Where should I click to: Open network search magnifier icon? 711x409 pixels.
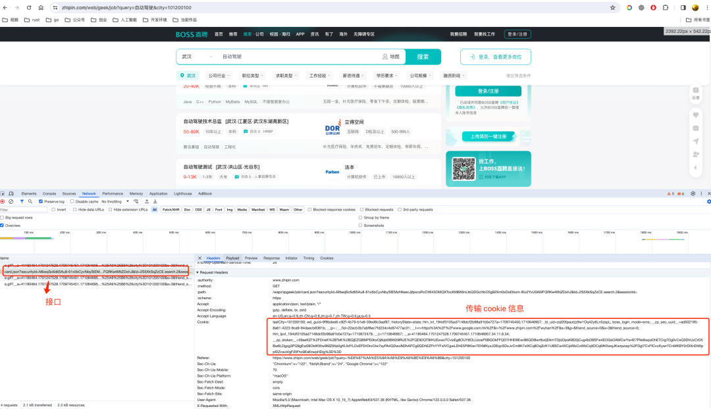tap(30, 202)
